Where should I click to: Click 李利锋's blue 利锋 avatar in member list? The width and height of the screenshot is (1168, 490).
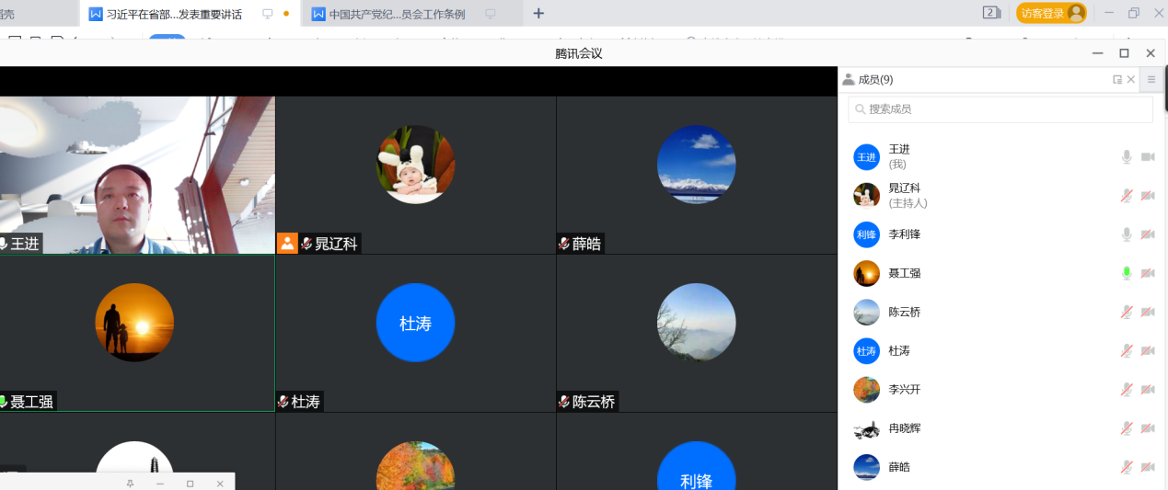tap(866, 234)
